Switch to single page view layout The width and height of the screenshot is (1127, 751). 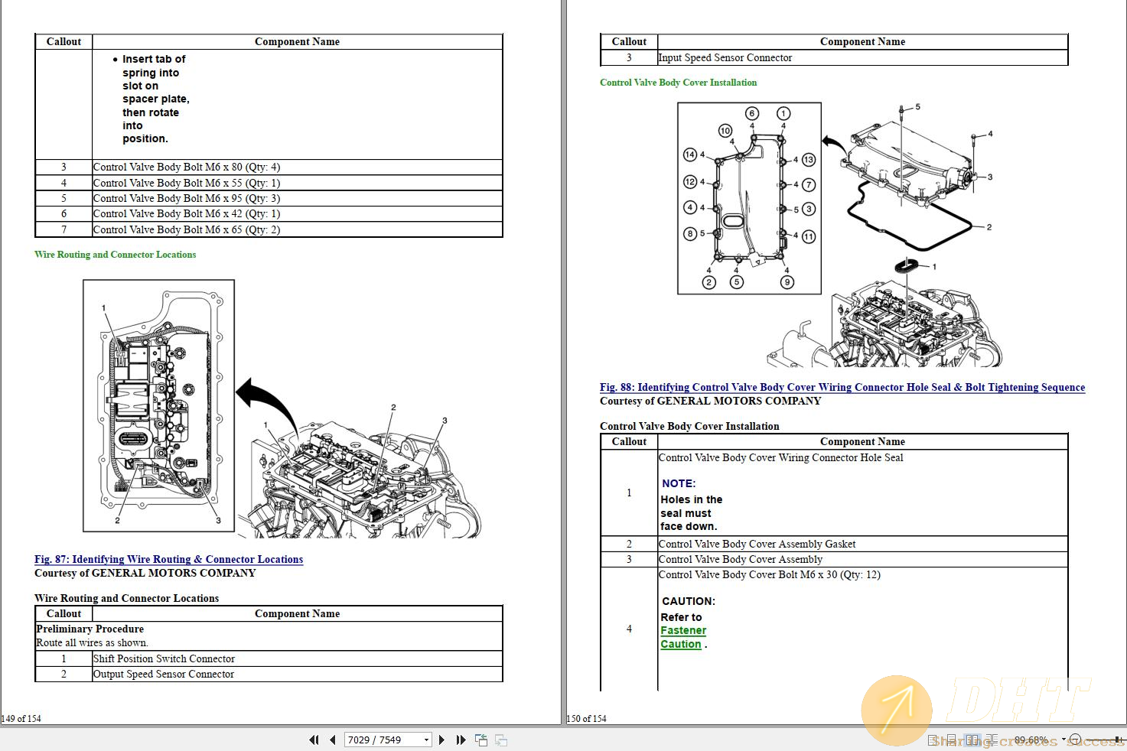click(x=932, y=740)
